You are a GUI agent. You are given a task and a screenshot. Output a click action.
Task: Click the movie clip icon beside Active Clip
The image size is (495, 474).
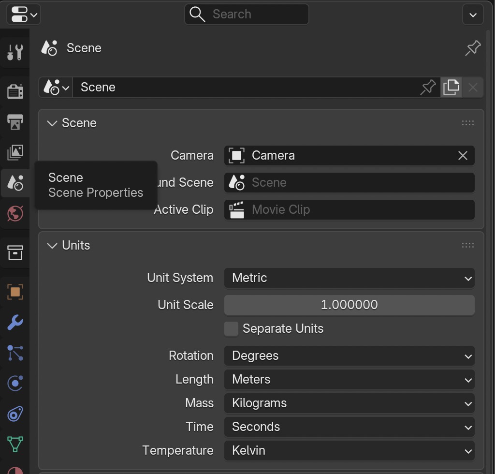point(237,210)
